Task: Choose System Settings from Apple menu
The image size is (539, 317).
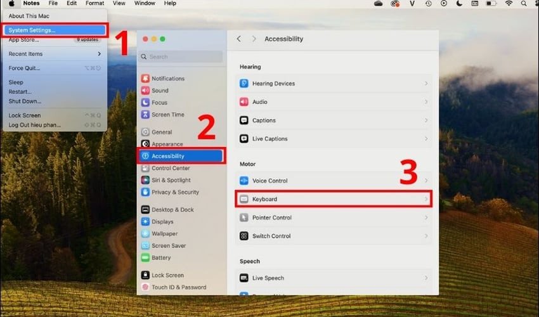Action: tap(32, 30)
